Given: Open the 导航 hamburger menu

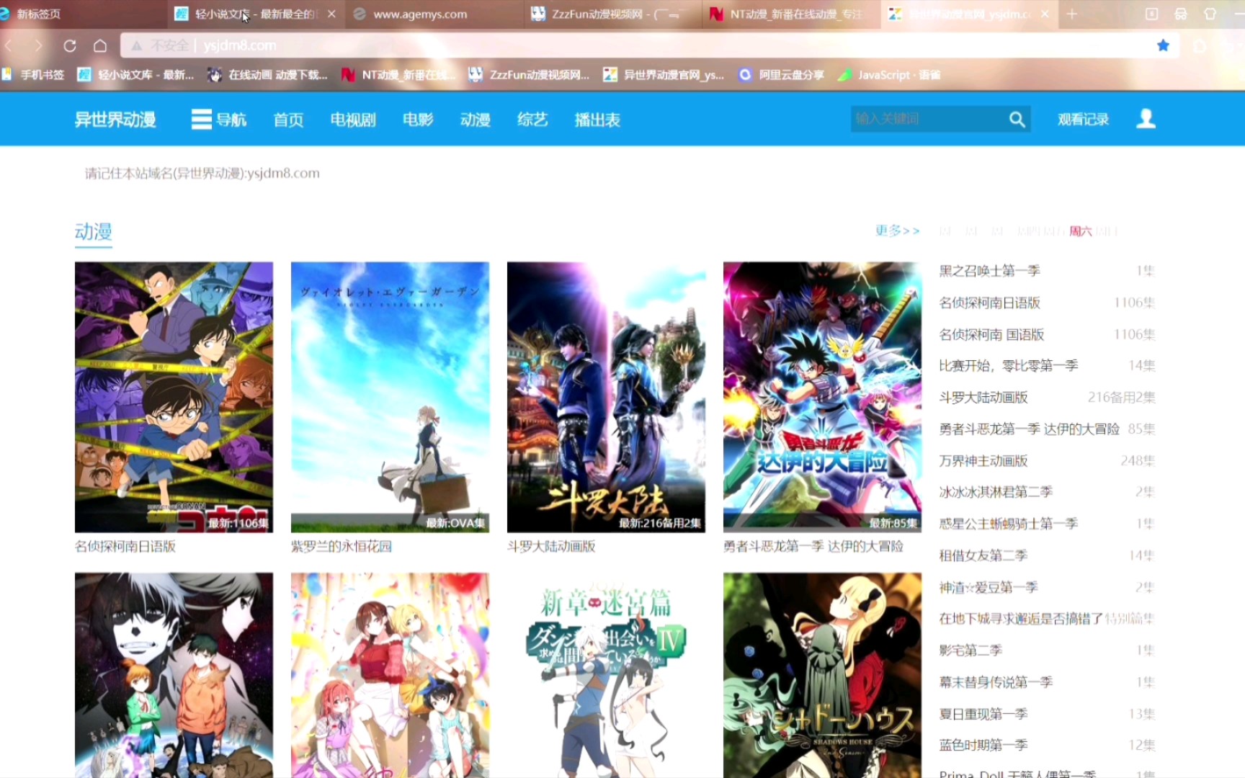Looking at the screenshot, I should click(219, 120).
